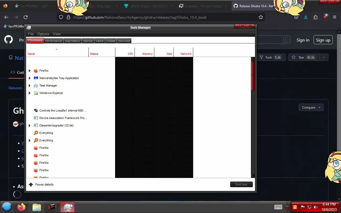Expand the Windows Explorer process group

30,93
